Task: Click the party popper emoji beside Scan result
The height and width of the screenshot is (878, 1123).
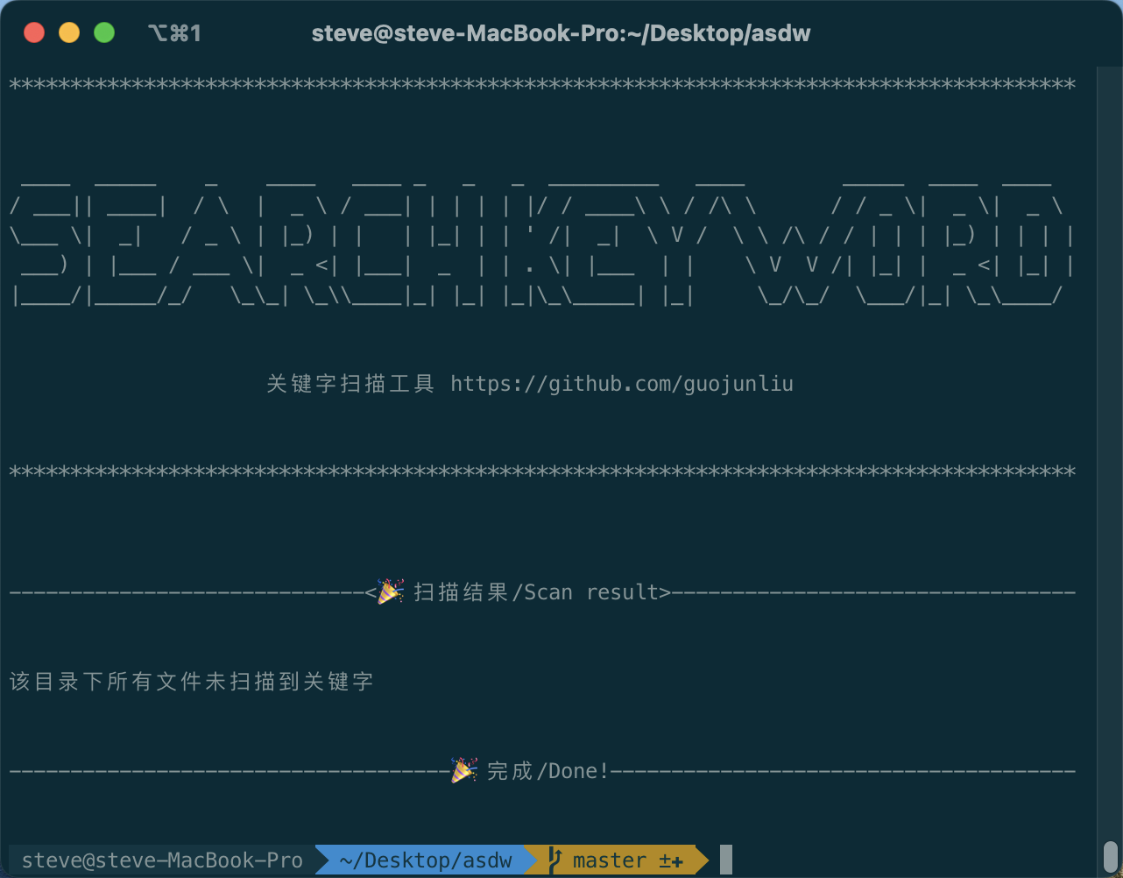Action: pyautogui.click(x=391, y=591)
